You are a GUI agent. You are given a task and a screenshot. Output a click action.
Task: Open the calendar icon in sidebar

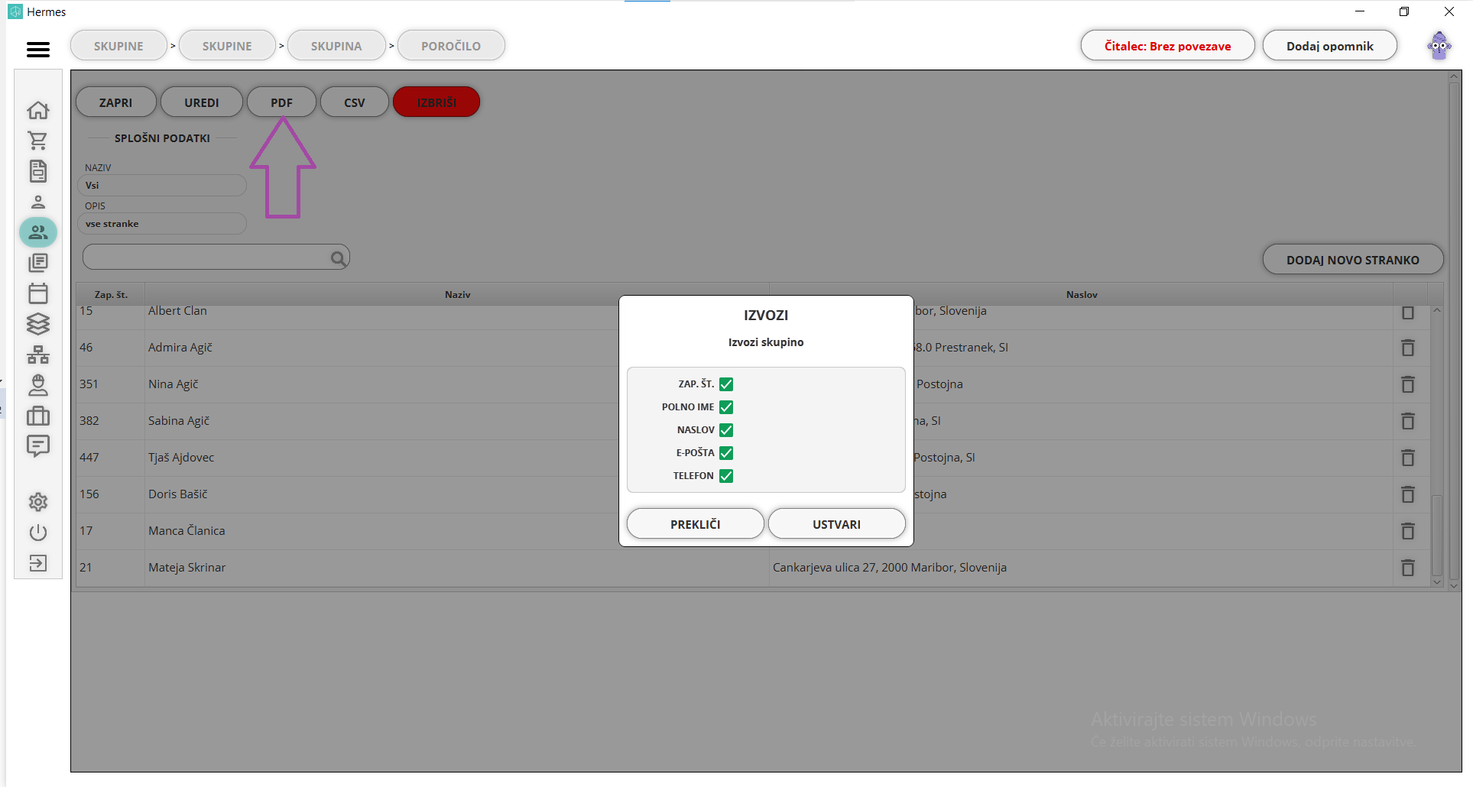tap(38, 293)
